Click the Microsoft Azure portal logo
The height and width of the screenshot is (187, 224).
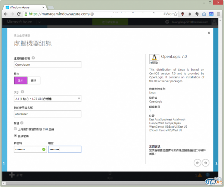(x=19, y=22)
